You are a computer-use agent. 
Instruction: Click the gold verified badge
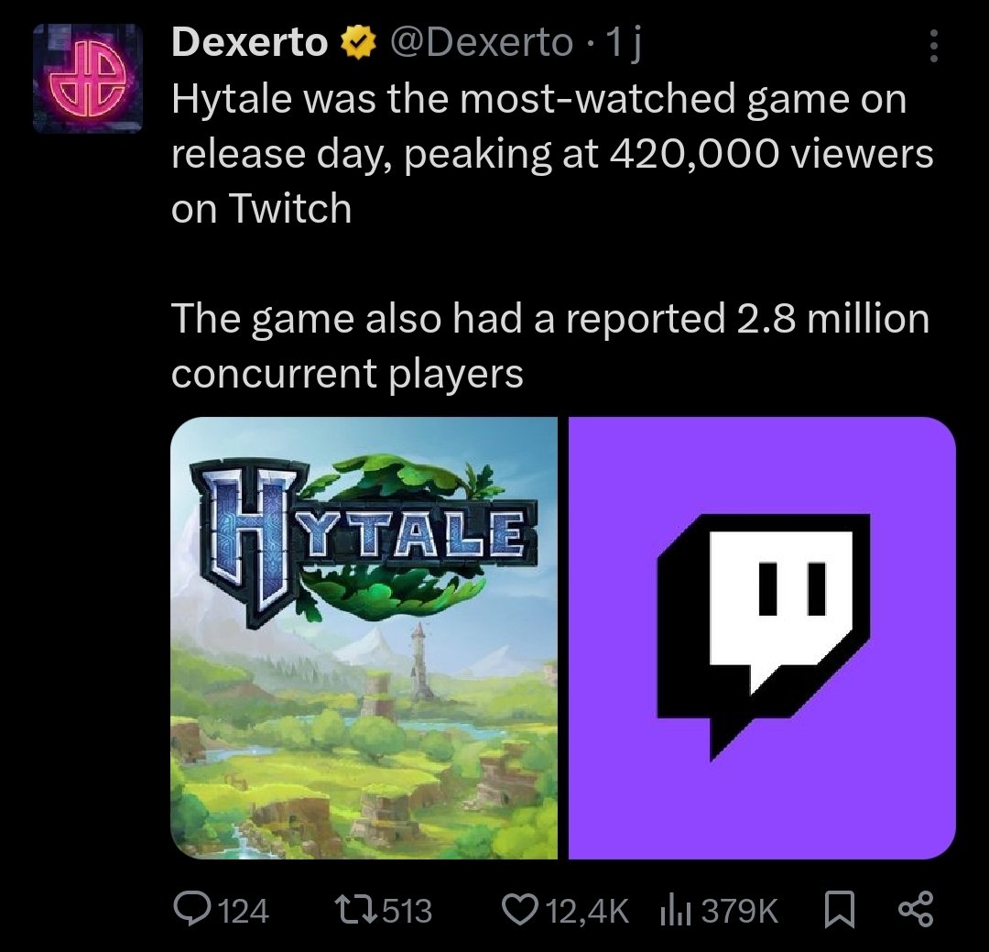pos(359,43)
